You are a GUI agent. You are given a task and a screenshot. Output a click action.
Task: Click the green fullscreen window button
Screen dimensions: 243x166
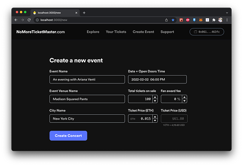25,12
